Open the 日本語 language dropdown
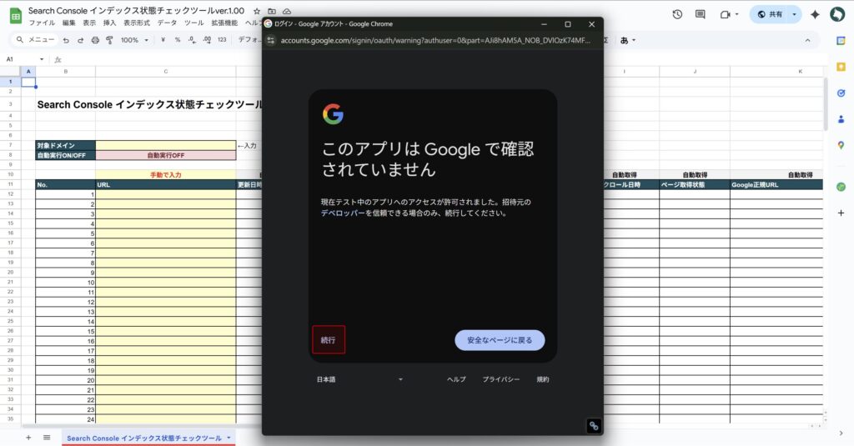 (x=359, y=379)
